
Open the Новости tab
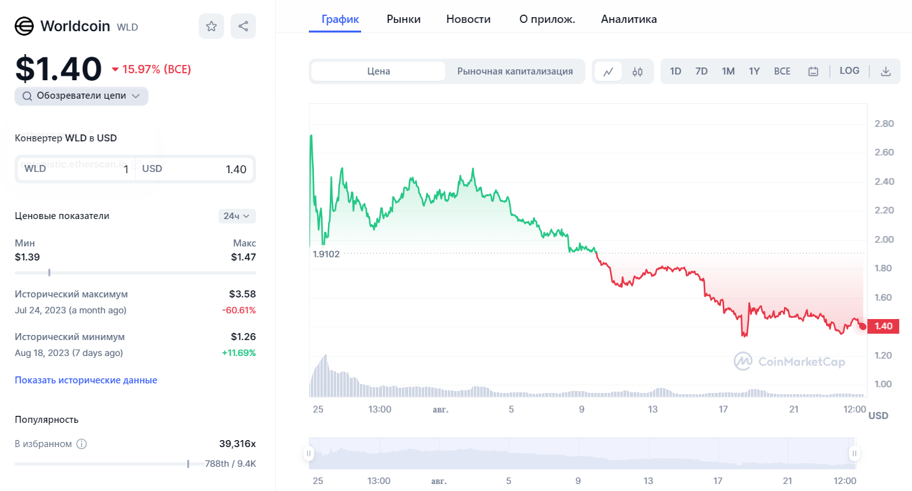[469, 19]
